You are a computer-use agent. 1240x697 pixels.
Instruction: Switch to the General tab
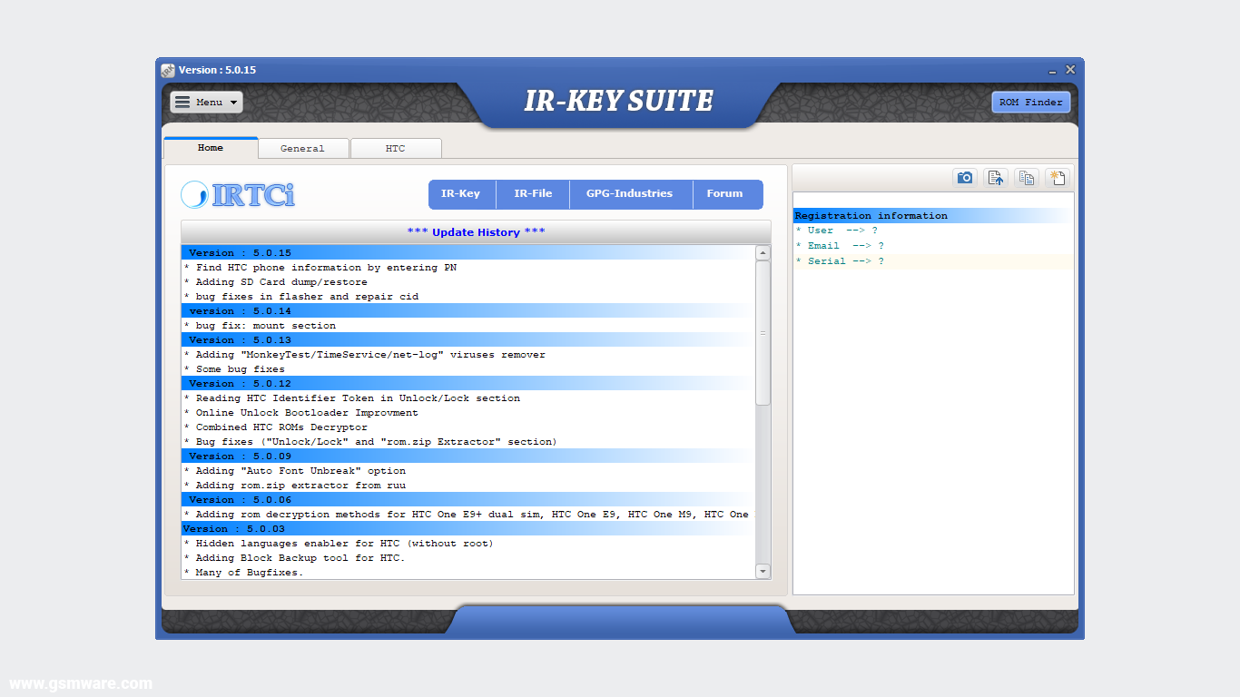(x=302, y=148)
